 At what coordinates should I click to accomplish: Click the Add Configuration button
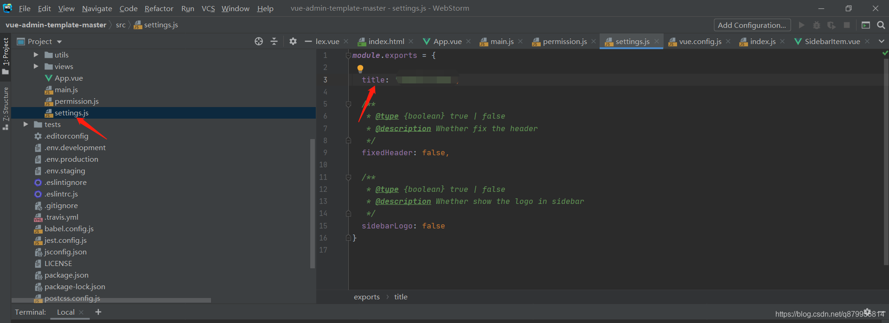[x=752, y=25]
